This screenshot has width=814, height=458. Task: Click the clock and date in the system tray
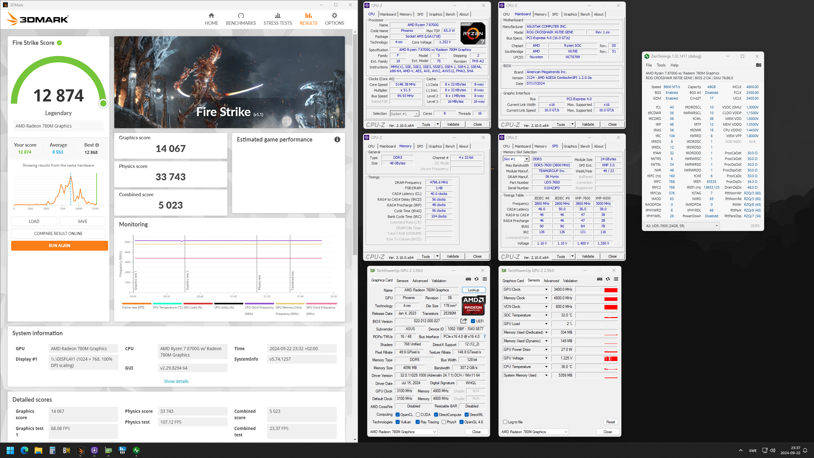[x=790, y=450]
